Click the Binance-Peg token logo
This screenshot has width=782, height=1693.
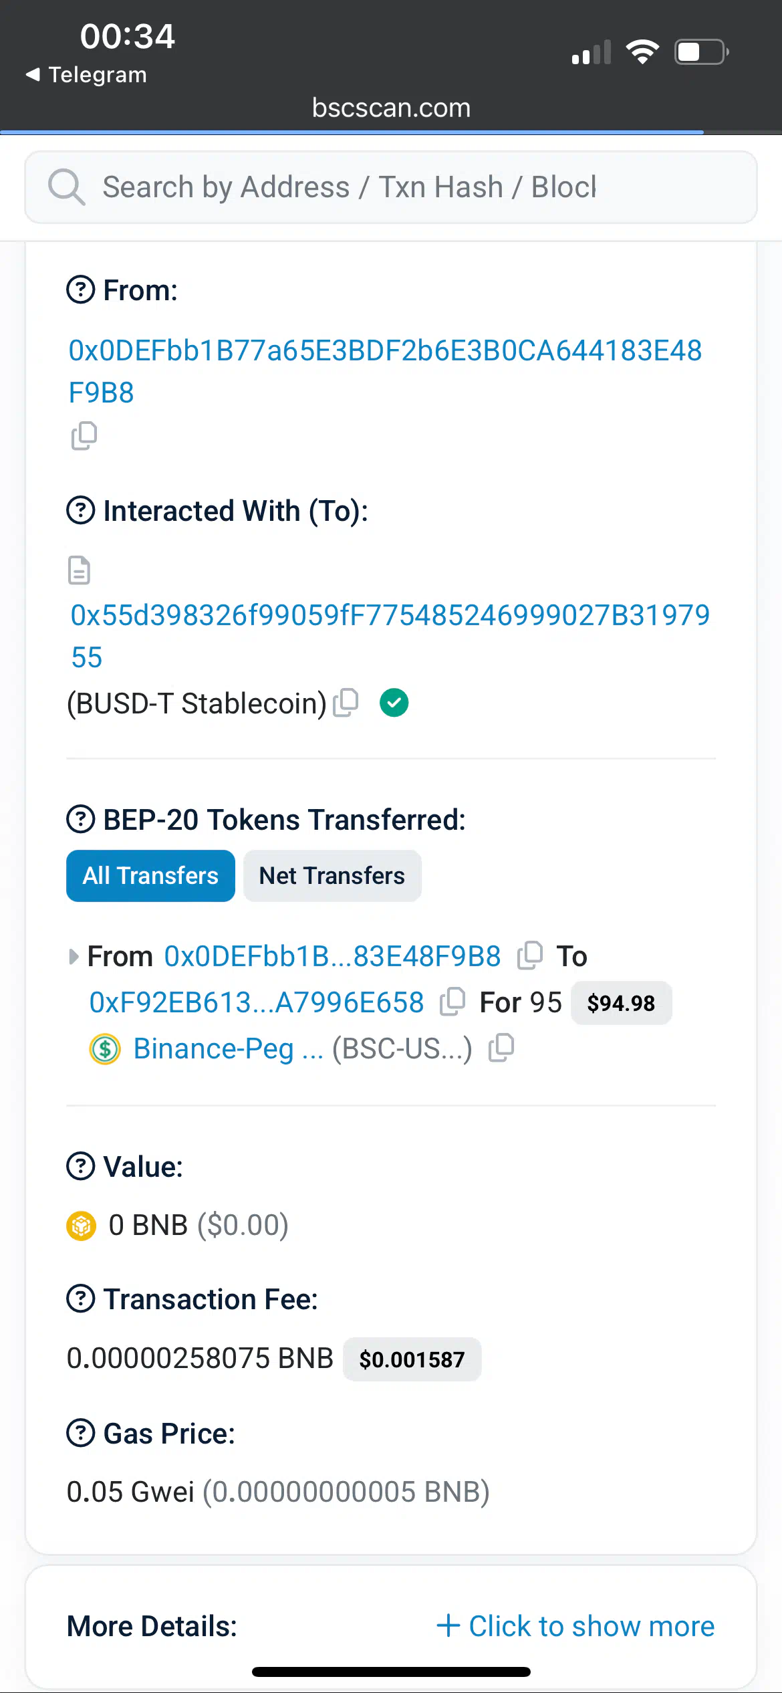coord(105,1048)
